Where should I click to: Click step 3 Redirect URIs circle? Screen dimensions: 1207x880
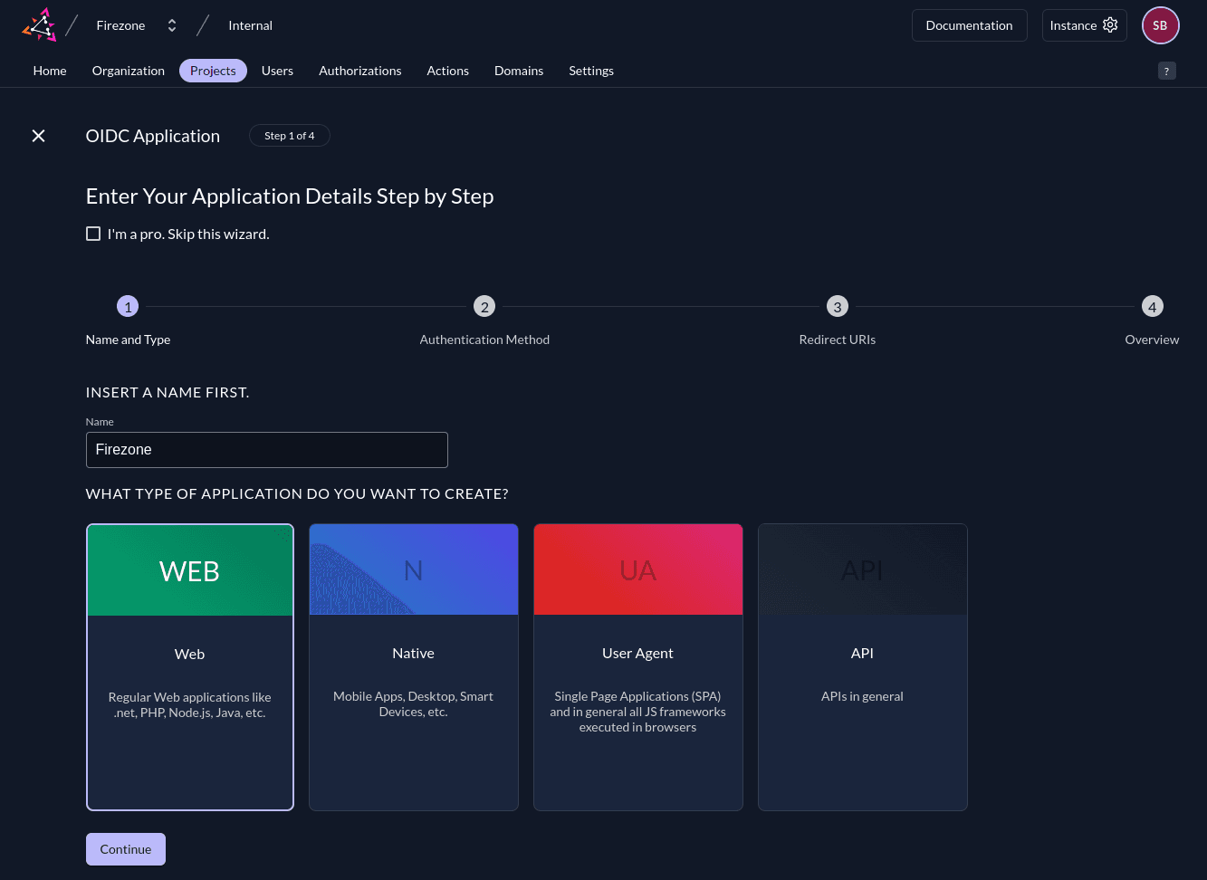click(x=837, y=307)
